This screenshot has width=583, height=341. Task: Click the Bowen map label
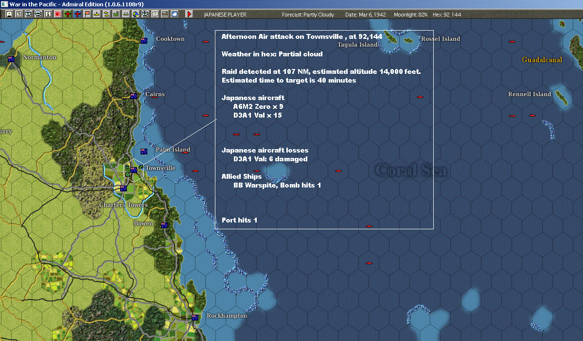pyautogui.click(x=143, y=223)
